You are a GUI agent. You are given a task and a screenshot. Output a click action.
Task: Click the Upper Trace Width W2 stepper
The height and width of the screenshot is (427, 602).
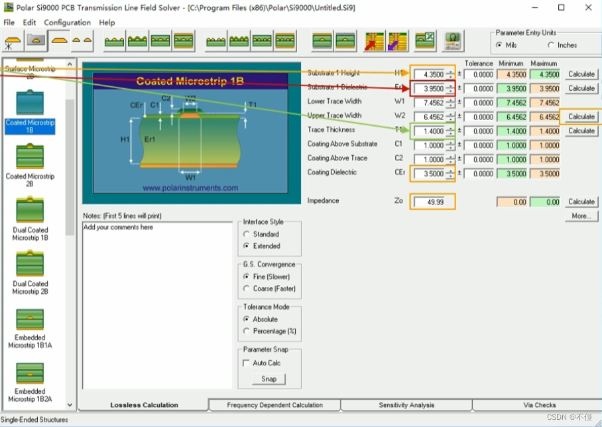(x=450, y=117)
